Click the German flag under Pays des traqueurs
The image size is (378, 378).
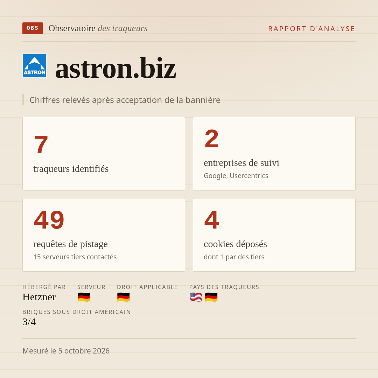click(211, 297)
